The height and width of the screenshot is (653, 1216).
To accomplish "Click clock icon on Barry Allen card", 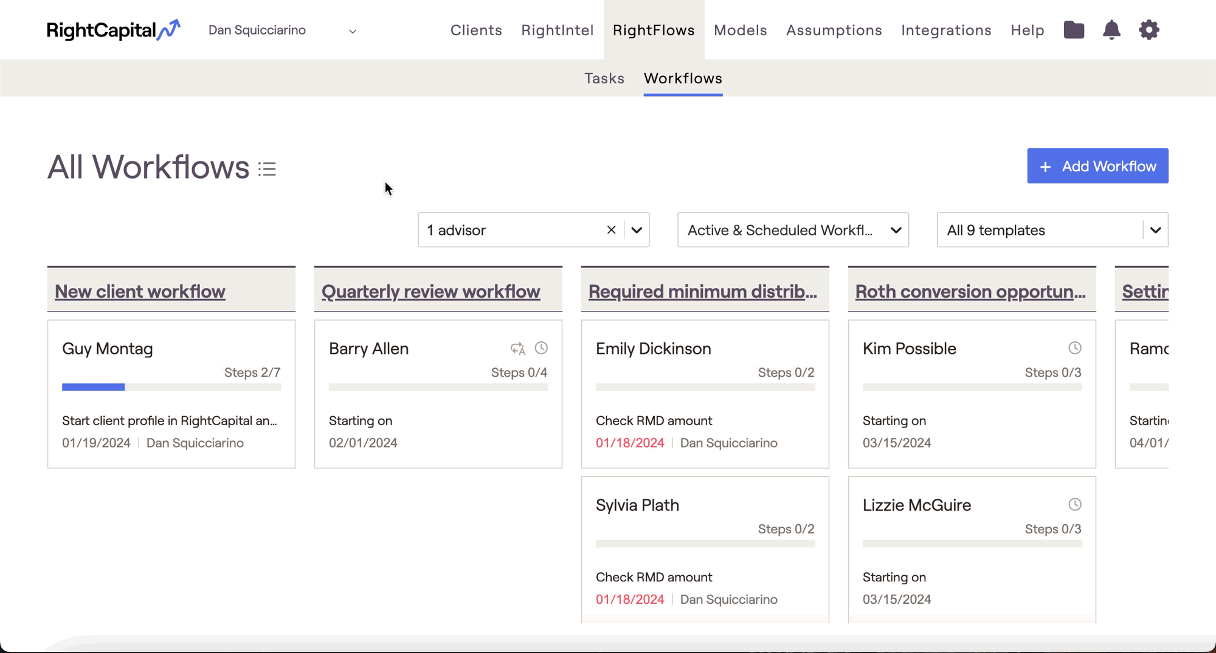I will coord(541,348).
